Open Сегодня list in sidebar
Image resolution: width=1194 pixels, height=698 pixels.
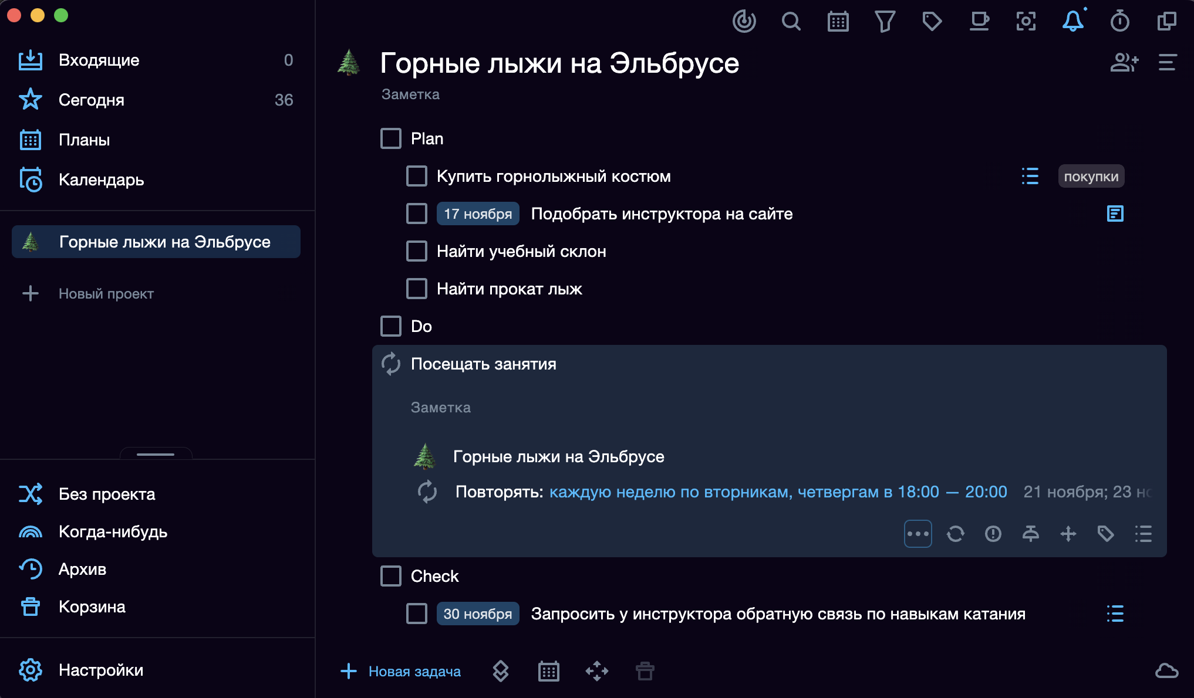point(156,100)
